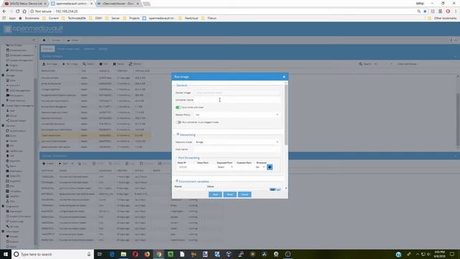Open Plugins in the sidebar
Screen dimensions: 460x259
11,65
